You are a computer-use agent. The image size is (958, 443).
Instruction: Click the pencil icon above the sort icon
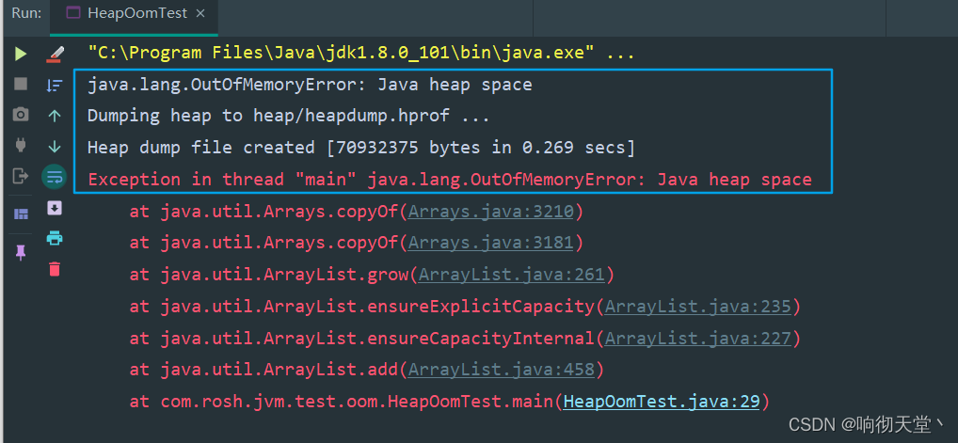(x=55, y=54)
